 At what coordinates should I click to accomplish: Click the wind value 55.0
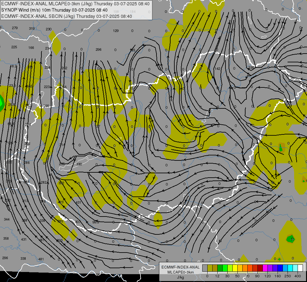click(29, 105)
